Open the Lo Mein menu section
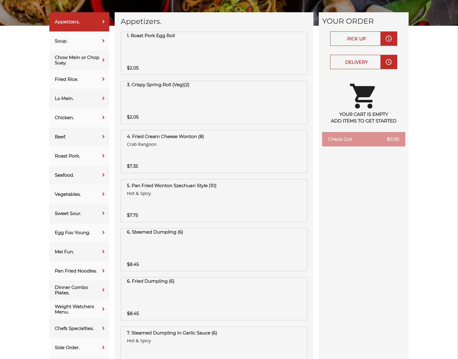The width and height of the screenshot is (458, 359). [x=79, y=99]
